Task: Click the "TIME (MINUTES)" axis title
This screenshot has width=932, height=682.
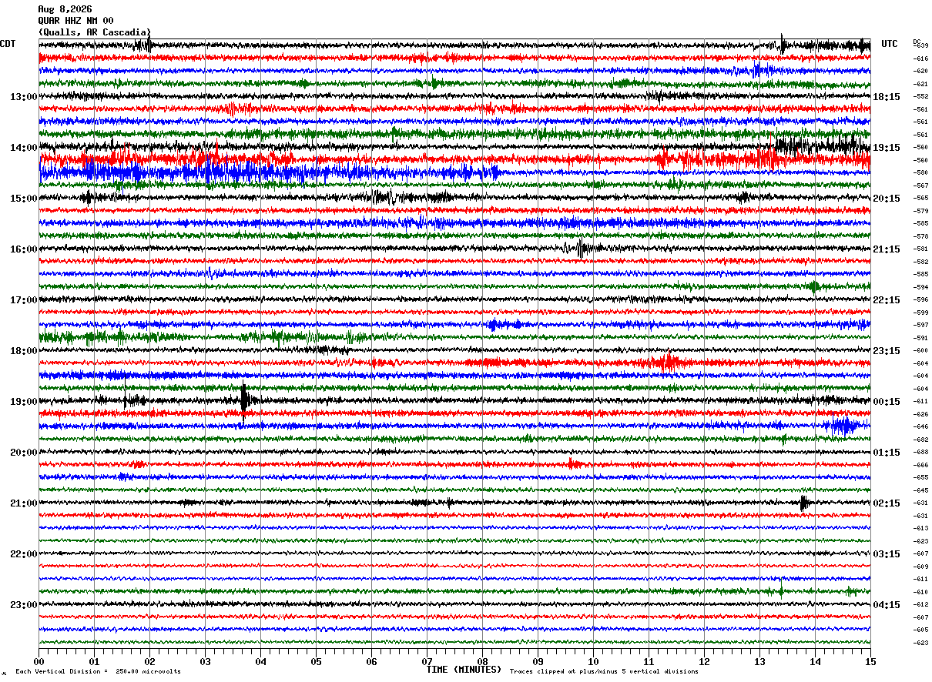Action: (x=464, y=670)
